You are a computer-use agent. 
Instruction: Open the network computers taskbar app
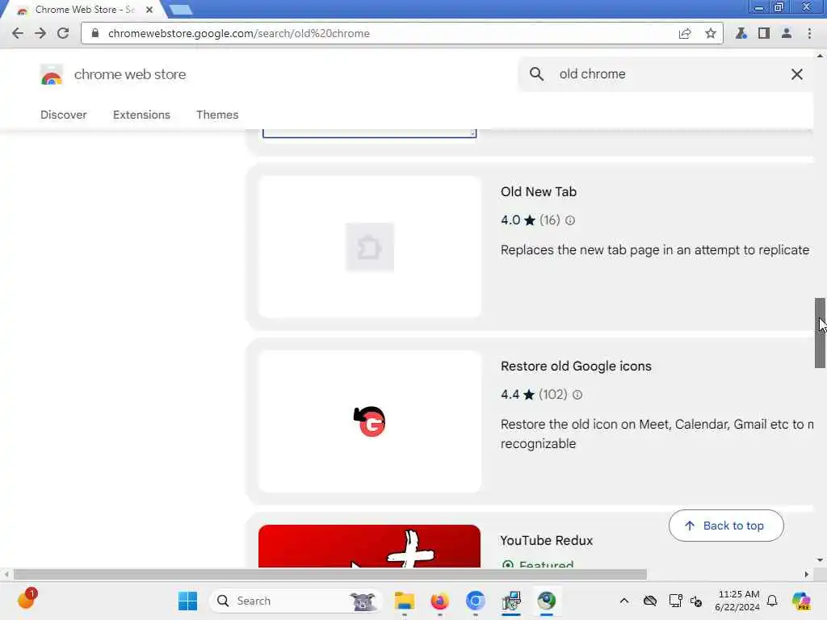pos(511,601)
